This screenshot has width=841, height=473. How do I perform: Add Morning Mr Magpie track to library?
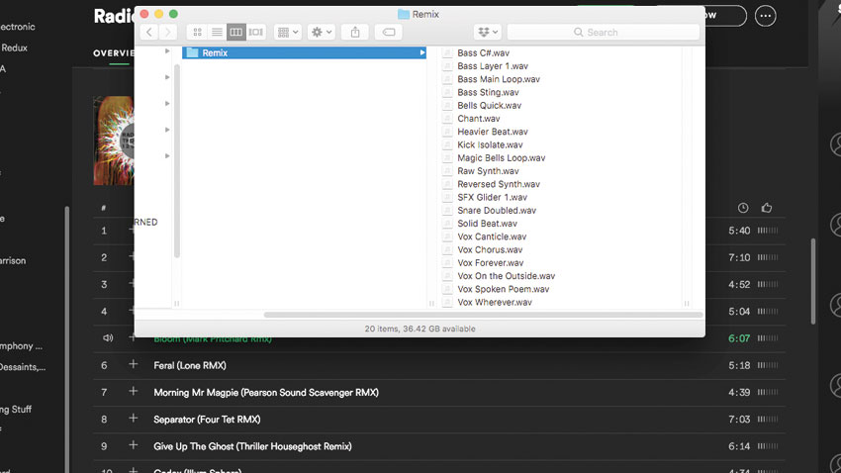[133, 392]
